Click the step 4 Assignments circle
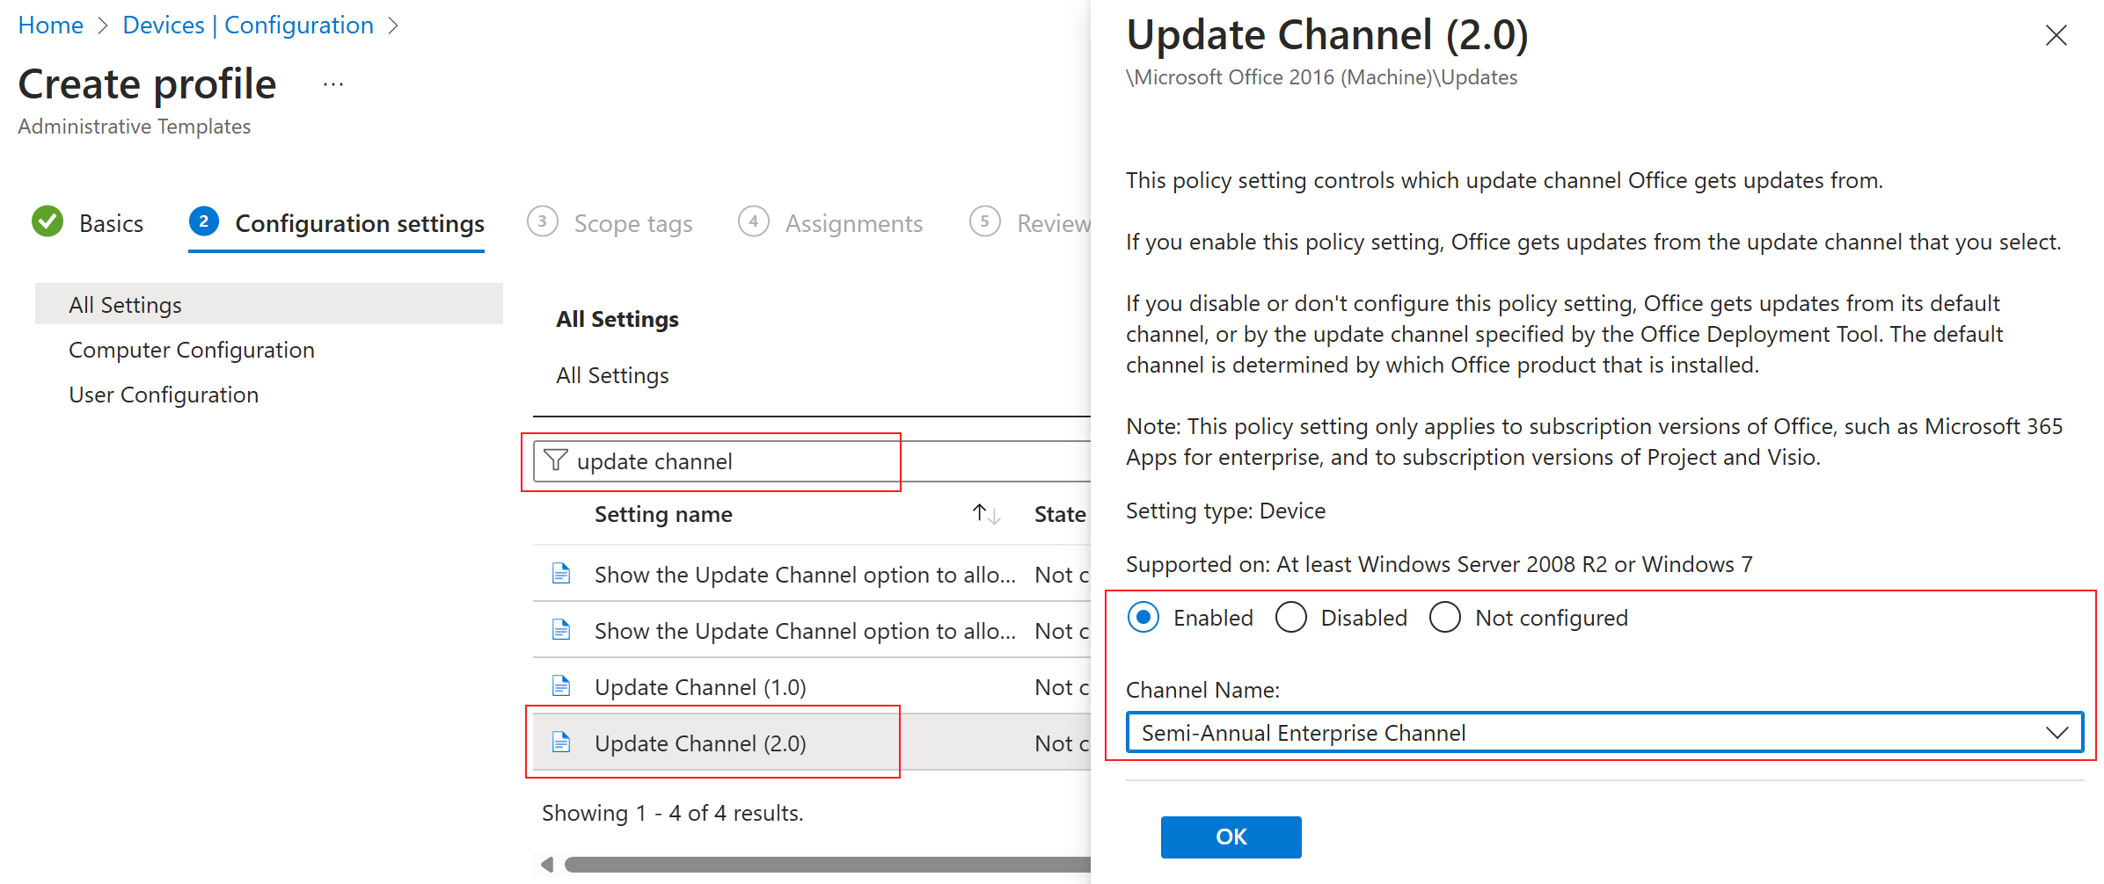 coord(754,222)
